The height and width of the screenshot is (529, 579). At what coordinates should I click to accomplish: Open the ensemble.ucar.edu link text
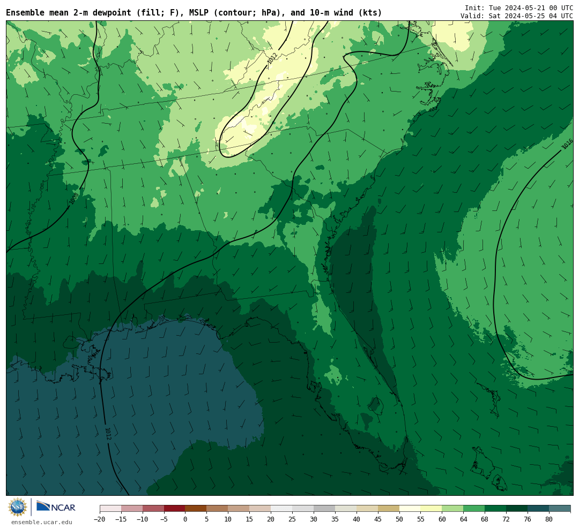(x=42, y=522)
